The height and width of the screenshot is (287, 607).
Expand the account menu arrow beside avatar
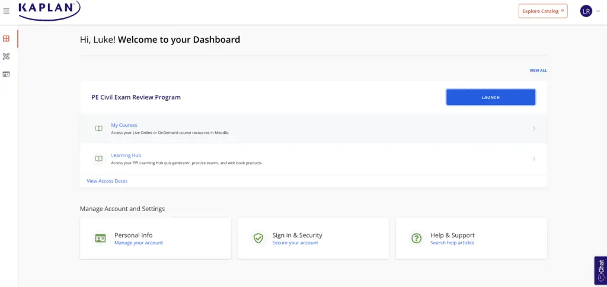pyautogui.click(x=598, y=11)
